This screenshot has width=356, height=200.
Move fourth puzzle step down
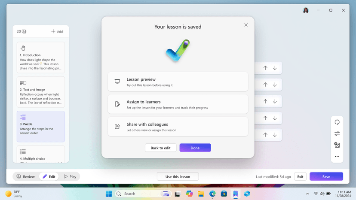pyautogui.click(x=275, y=118)
